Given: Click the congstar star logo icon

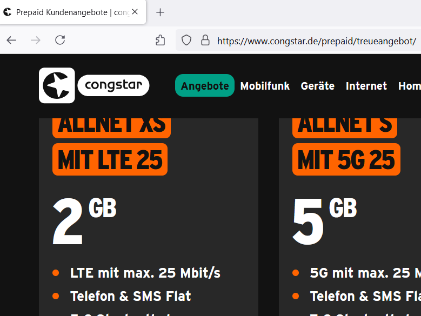Looking at the screenshot, I should 57,85.
